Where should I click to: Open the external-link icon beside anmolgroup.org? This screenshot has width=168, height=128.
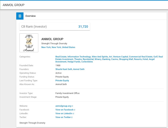coord(72,106)
